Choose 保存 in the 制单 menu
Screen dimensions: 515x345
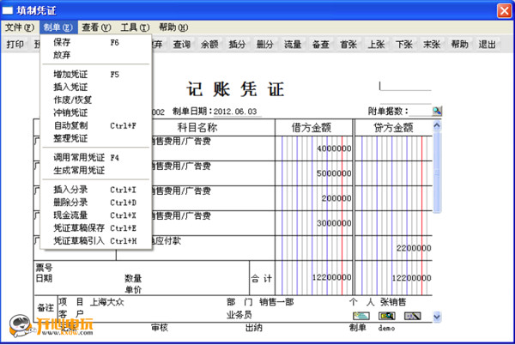[x=95, y=42]
